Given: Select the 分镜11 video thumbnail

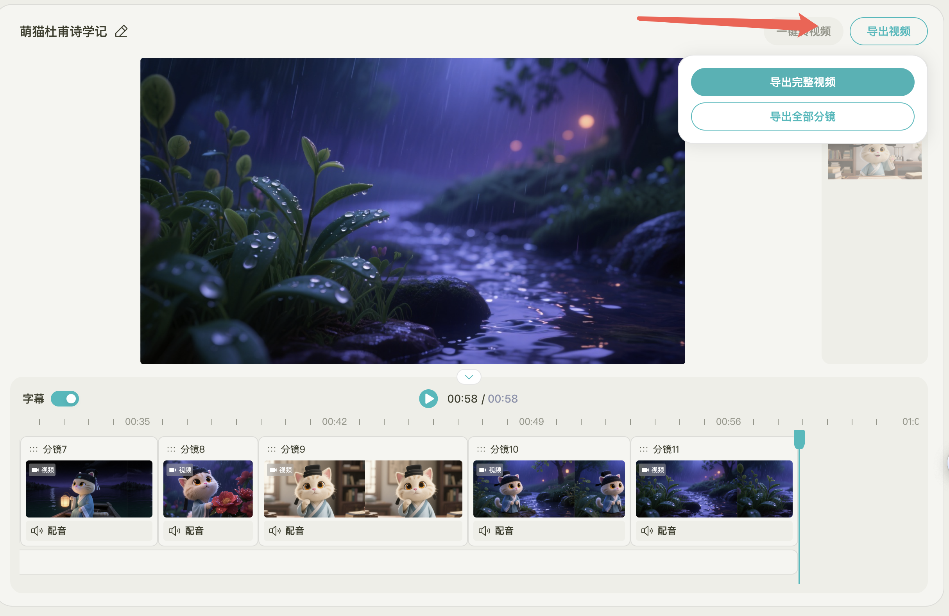Looking at the screenshot, I should 714,489.
